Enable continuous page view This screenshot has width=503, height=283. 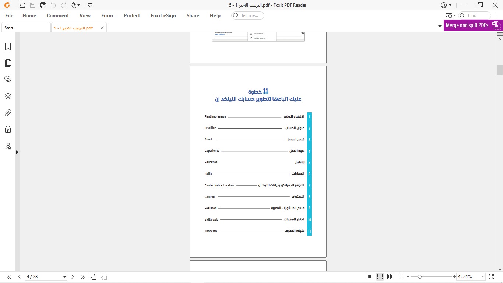click(380, 277)
